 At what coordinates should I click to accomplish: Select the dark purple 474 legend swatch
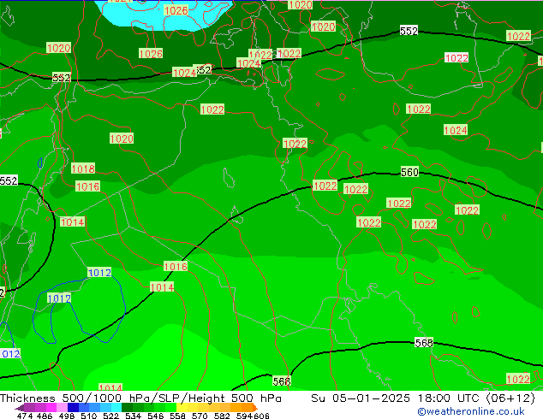pos(21,407)
